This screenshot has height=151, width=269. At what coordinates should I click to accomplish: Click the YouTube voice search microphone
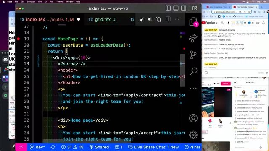point(228,23)
